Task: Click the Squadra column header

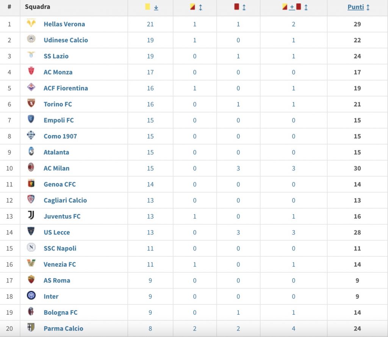Action: 37,7
